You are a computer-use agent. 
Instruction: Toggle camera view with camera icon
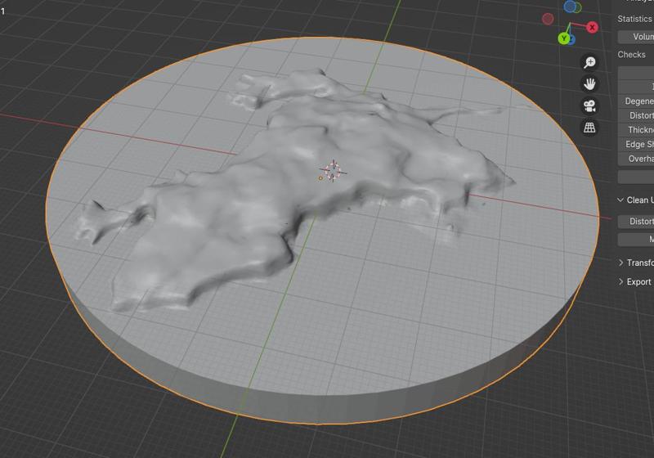[x=589, y=106]
